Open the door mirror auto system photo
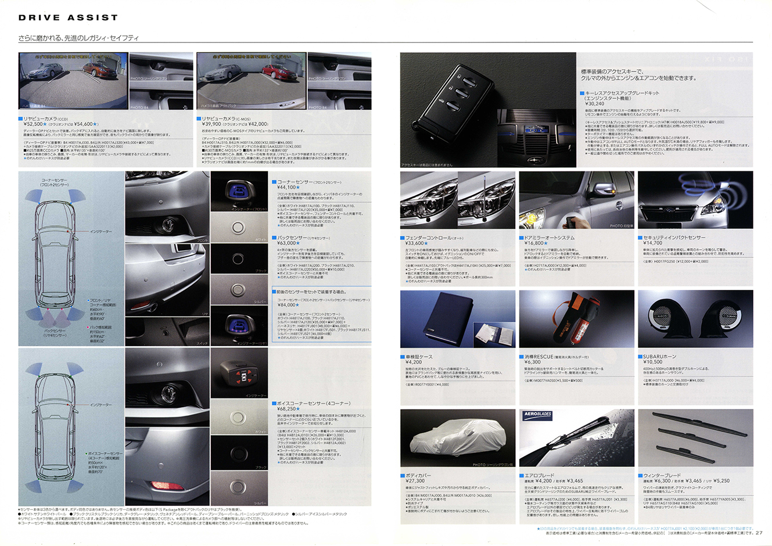This screenshot has height=546, width=772. 576,200
